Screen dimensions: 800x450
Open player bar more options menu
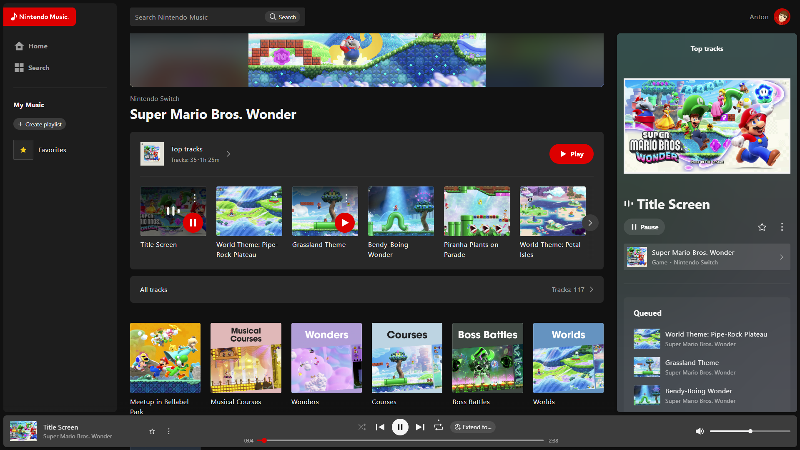[169, 431]
